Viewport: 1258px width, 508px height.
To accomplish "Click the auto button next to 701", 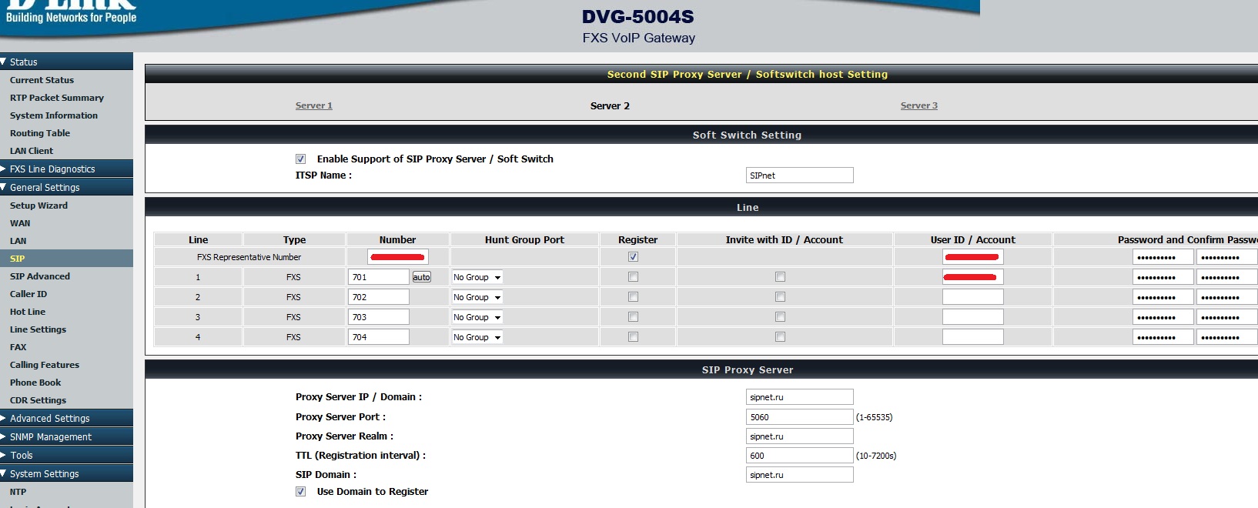I will coord(421,277).
